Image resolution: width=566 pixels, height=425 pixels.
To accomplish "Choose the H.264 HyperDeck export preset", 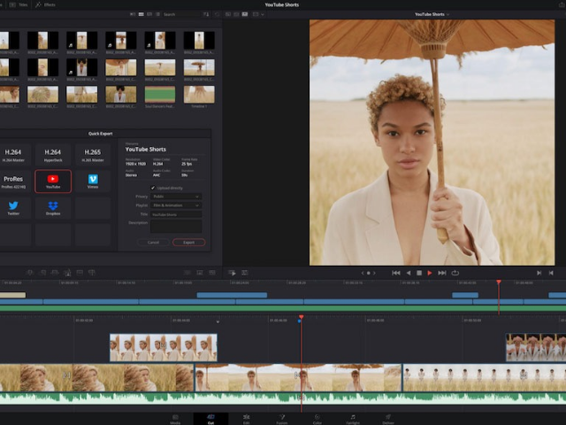I will coord(53,155).
